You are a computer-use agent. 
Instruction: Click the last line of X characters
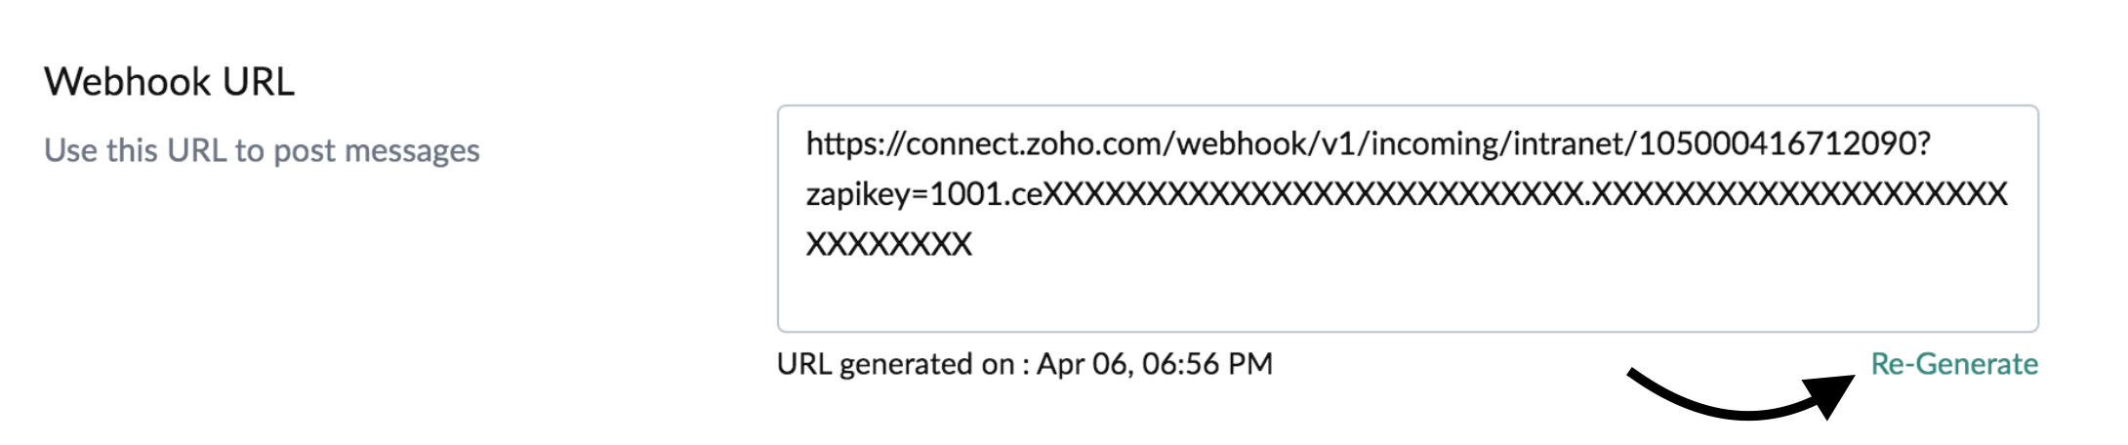tap(888, 244)
